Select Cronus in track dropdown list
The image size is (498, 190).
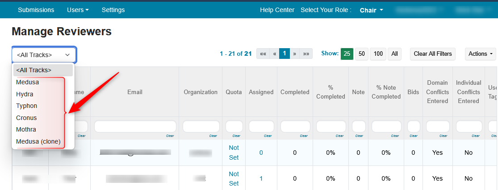coord(26,118)
